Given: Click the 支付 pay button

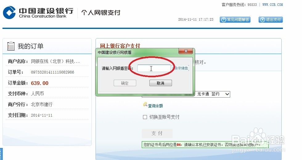Looking at the screenshot, I should point(157,133).
